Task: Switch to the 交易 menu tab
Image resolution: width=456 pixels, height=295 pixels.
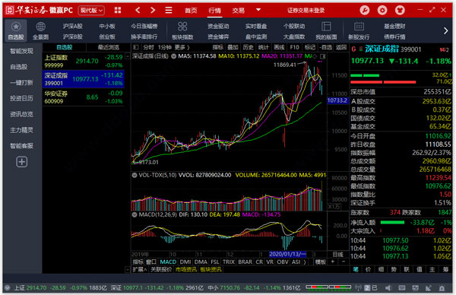Action: coord(239,11)
